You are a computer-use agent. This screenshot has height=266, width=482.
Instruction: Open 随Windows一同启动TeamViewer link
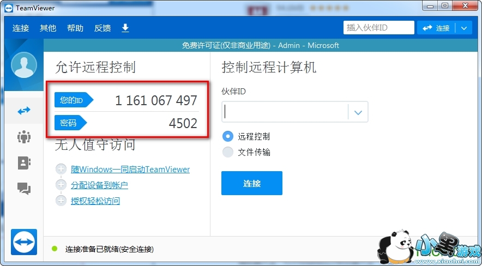[x=130, y=169]
